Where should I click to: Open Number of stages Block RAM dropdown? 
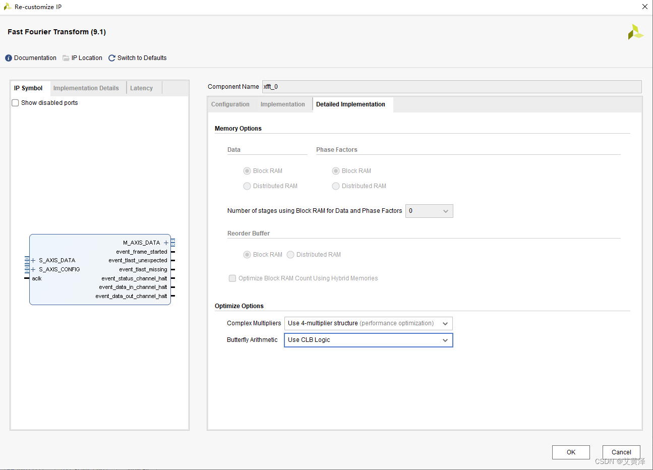point(429,211)
